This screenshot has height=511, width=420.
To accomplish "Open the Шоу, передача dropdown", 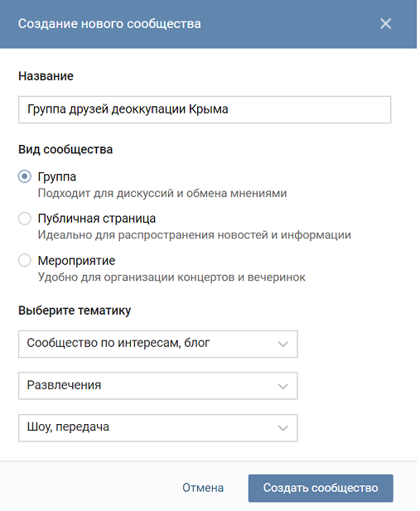I will [x=158, y=427].
